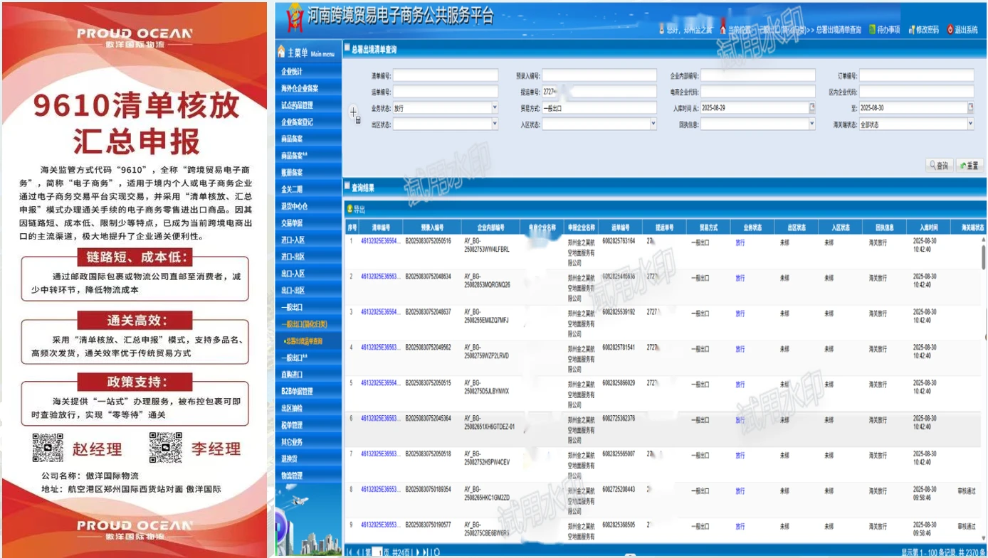
Task: Open the 海关端状态 dropdown
Action: coord(970,124)
